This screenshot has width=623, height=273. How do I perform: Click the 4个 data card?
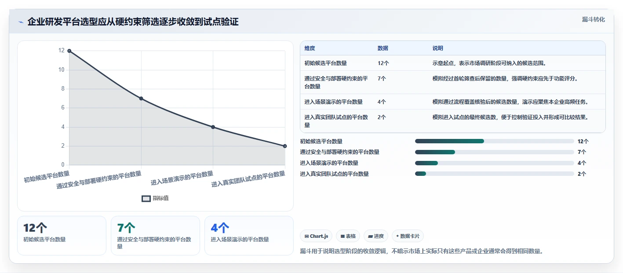pyautogui.click(x=249, y=236)
